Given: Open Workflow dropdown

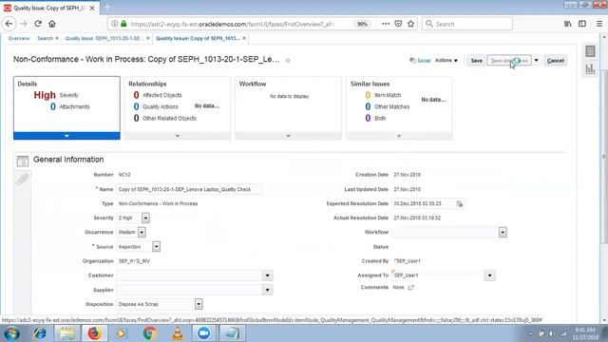Looking at the screenshot, I should click(x=503, y=232).
